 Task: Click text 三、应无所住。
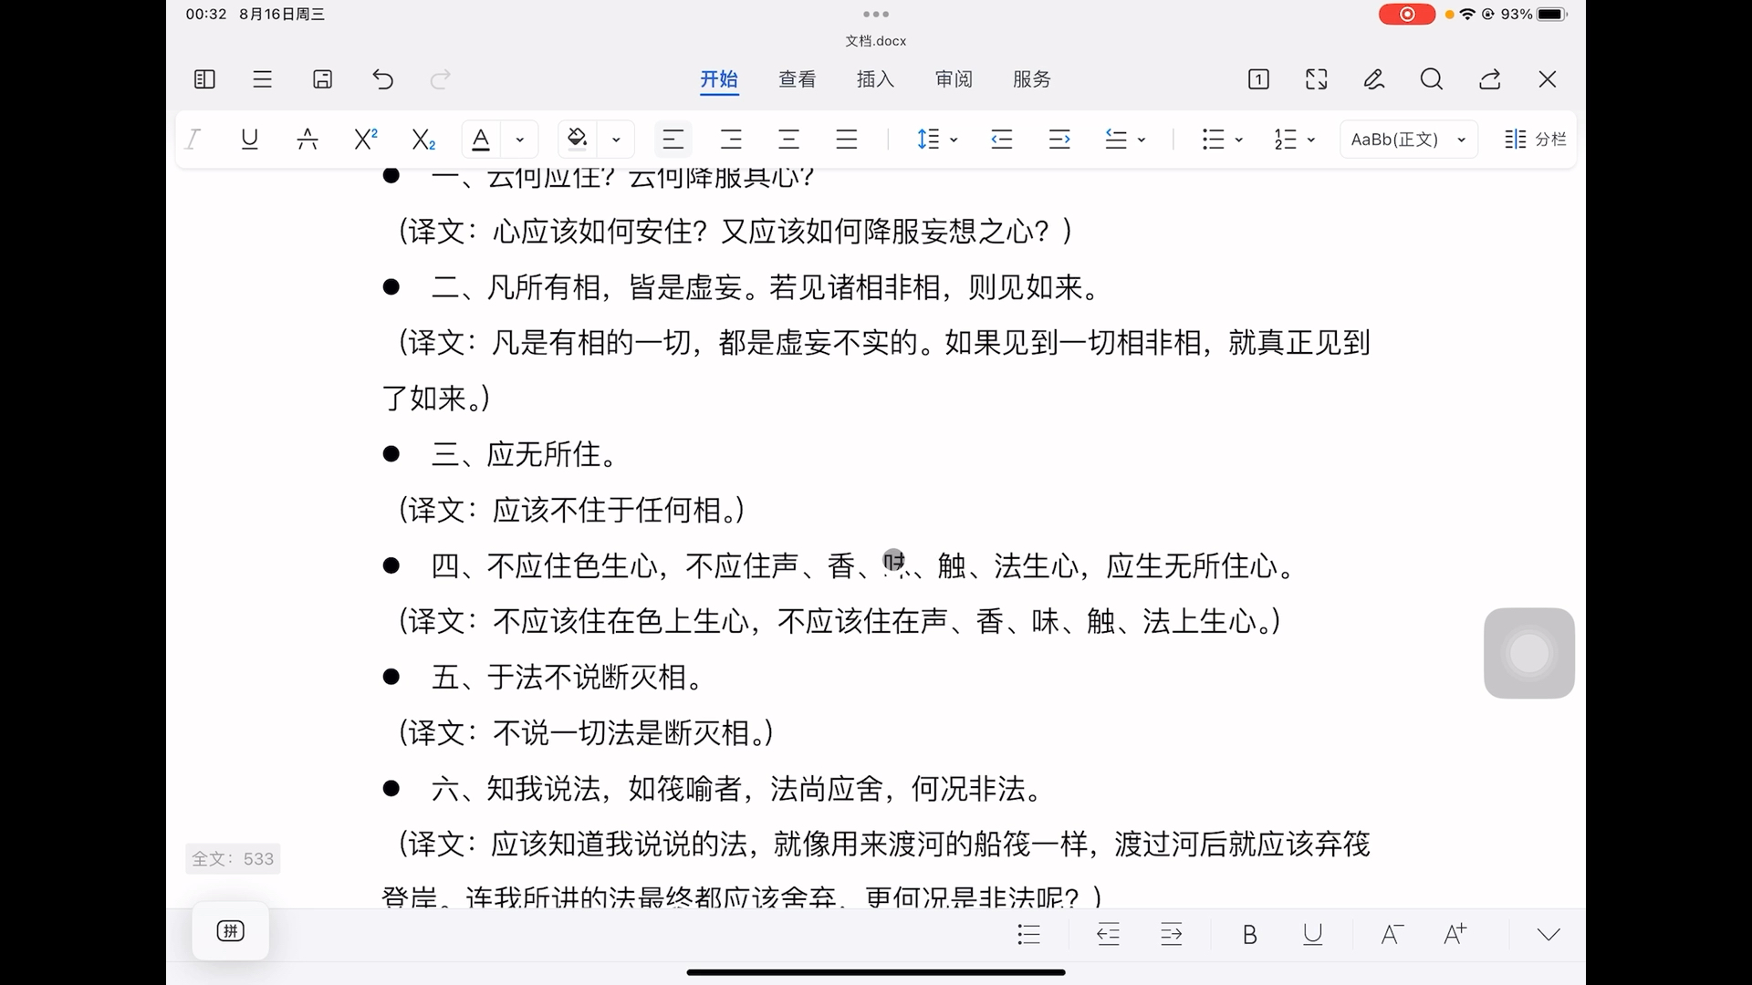point(525,454)
